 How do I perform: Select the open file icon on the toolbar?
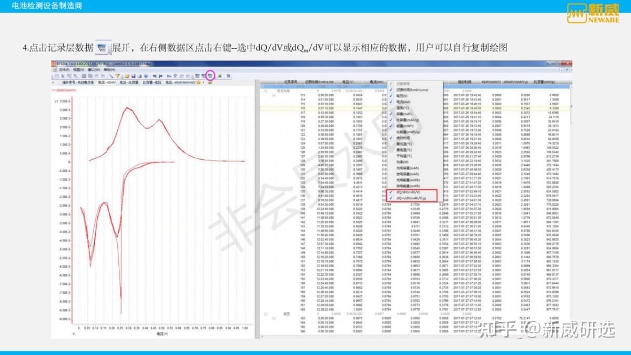tap(127, 76)
